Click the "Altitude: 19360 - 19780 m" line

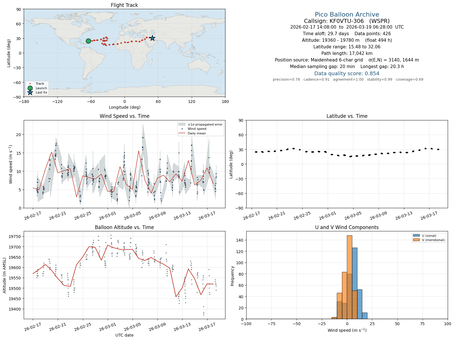[x=347, y=40]
